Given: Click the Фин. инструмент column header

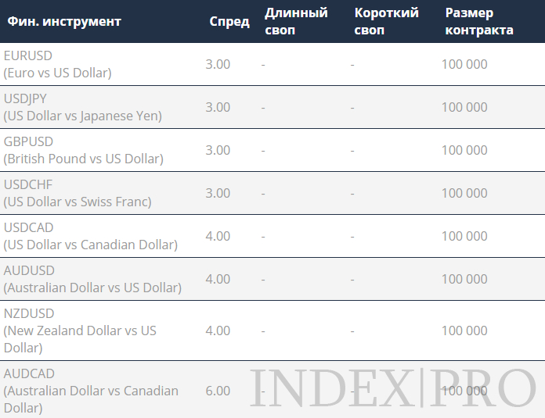Looking at the screenshot, I should click(x=64, y=22).
